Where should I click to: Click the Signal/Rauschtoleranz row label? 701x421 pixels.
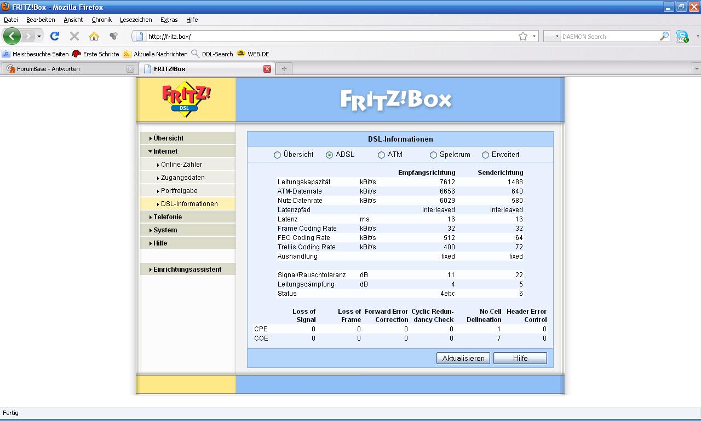pos(312,275)
